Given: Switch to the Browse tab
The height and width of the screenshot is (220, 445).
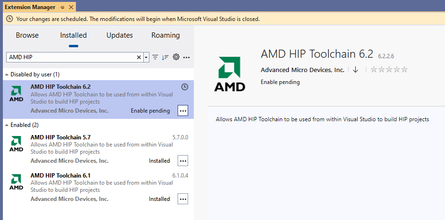Looking at the screenshot, I should (x=27, y=35).
